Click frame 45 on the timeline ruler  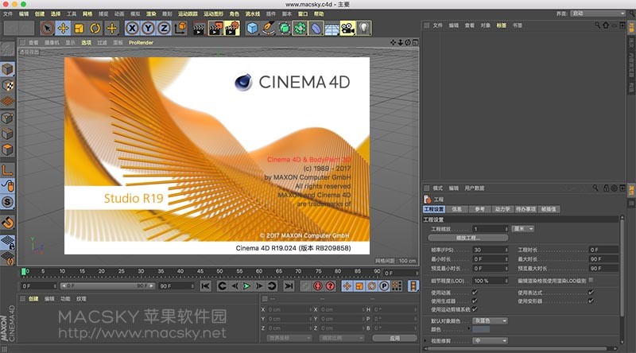(x=200, y=271)
